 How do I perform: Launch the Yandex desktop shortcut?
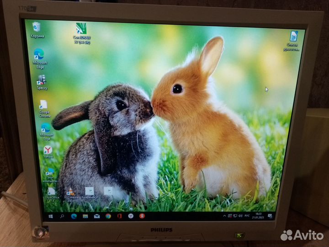coord(48,152)
